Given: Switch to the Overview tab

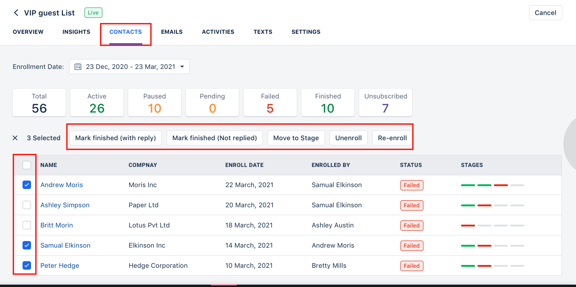Looking at the screenshot, I should [28, 32].
